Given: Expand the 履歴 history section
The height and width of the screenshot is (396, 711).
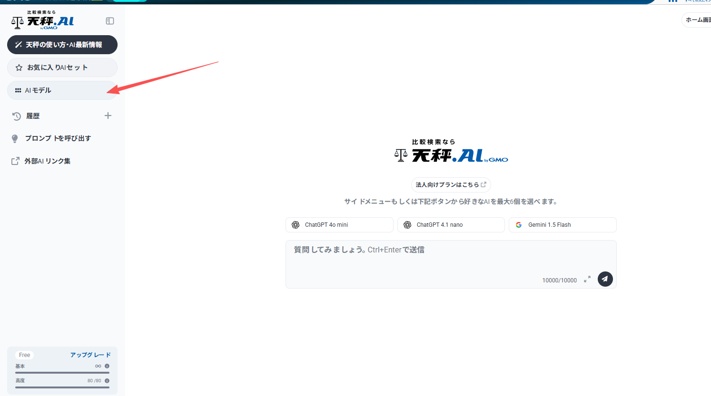Looking at the screenshot, I should click(x=33, y=116).
